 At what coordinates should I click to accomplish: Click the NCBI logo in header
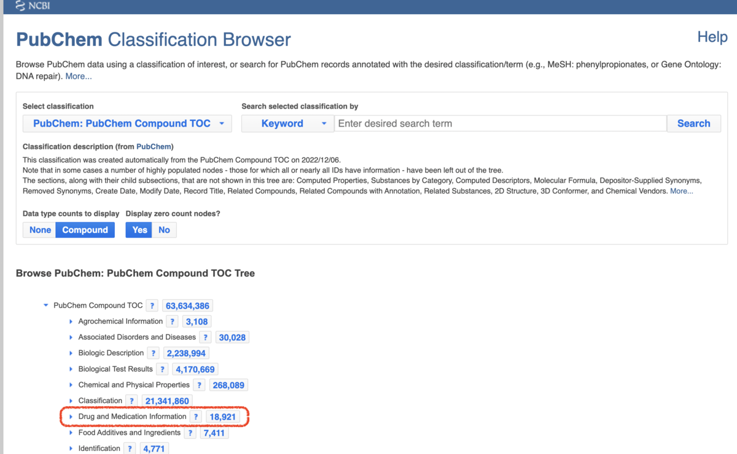coord(33,6)
